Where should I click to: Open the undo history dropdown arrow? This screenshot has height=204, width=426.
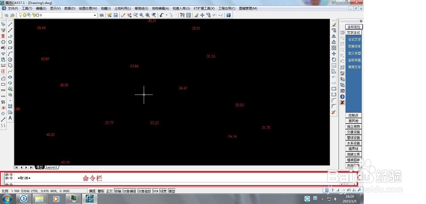(x=166, y=15)
